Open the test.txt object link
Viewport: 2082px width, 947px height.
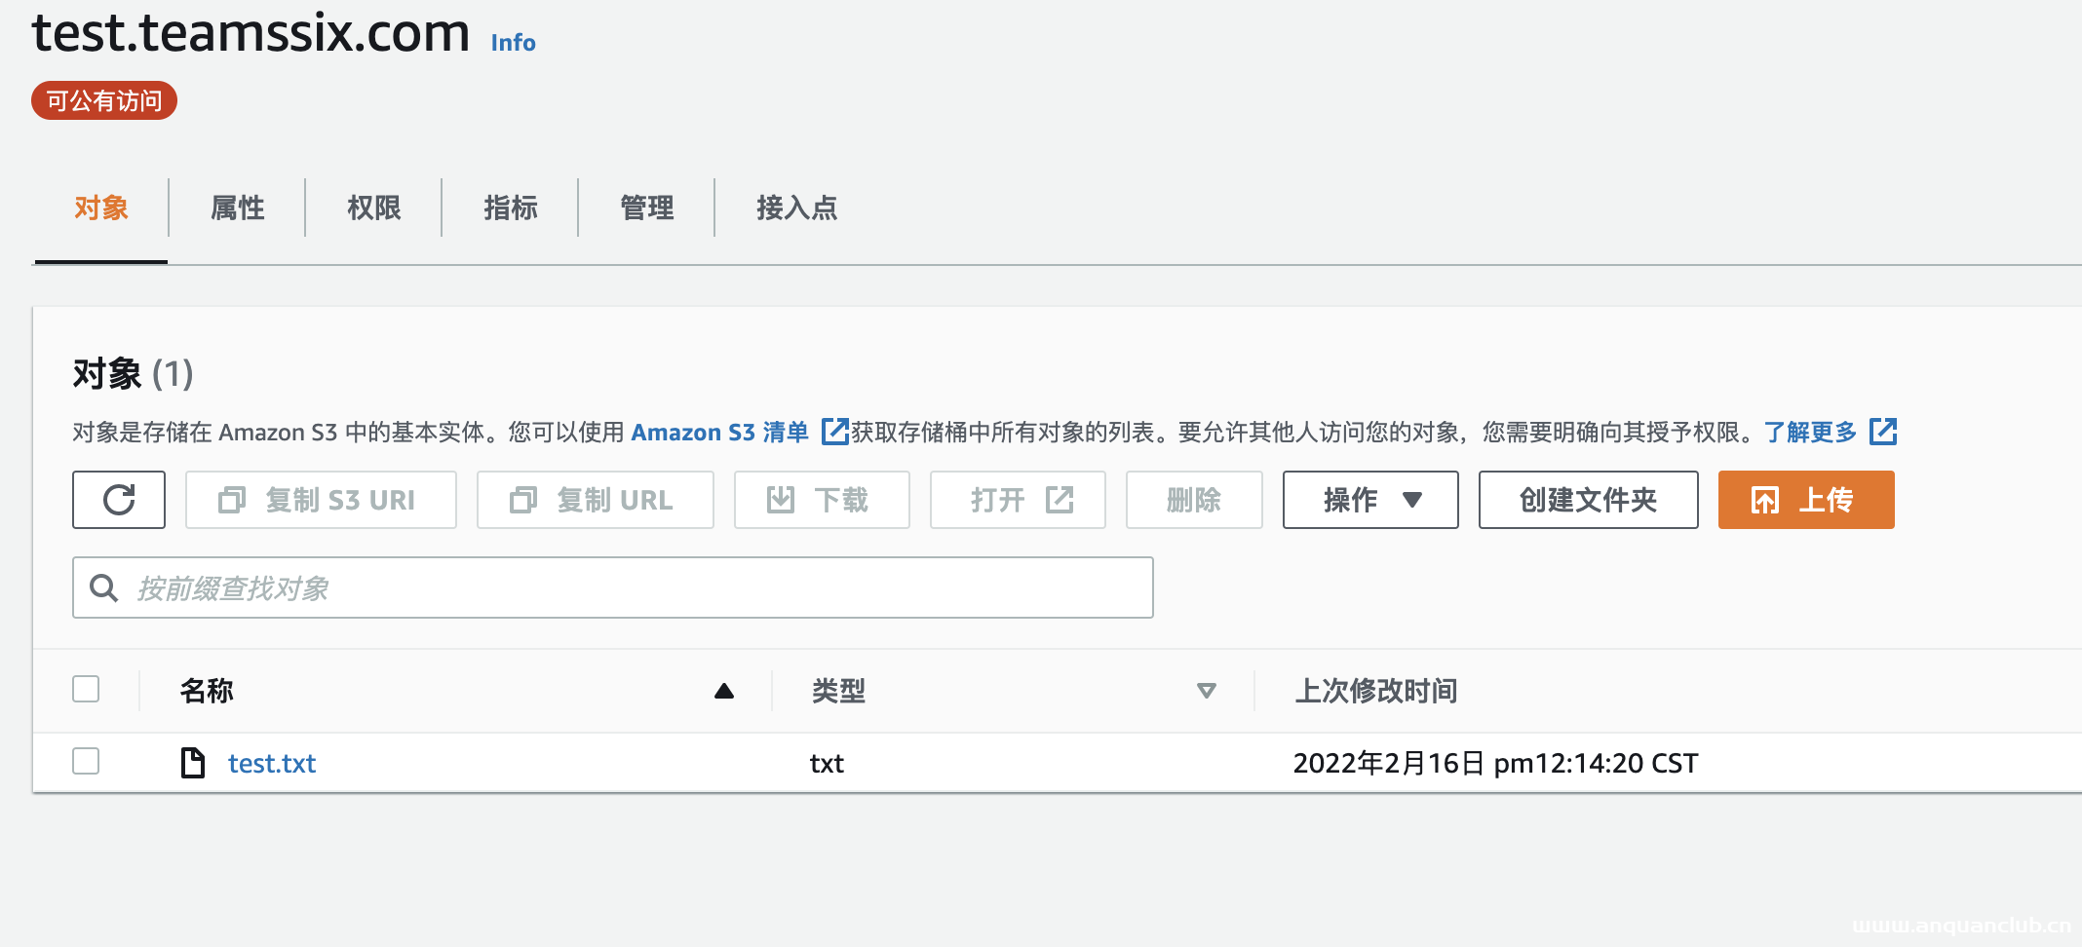tap(272, 763)
